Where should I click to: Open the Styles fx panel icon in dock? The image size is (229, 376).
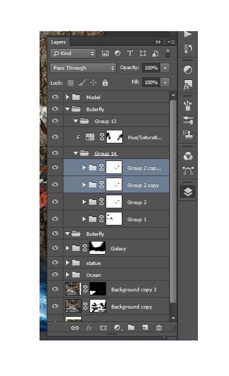click(x=188, y=85)
